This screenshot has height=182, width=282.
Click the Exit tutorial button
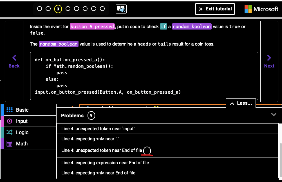[215, 9]
